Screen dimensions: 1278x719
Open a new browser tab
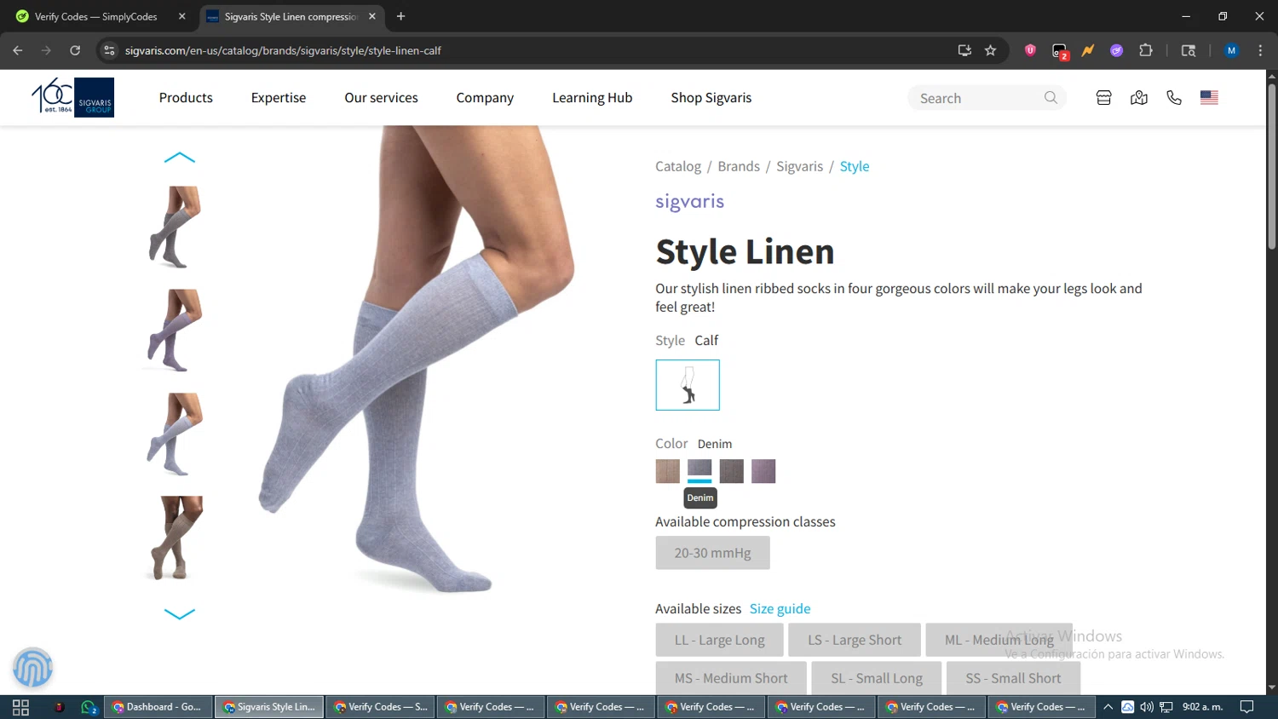400,16
